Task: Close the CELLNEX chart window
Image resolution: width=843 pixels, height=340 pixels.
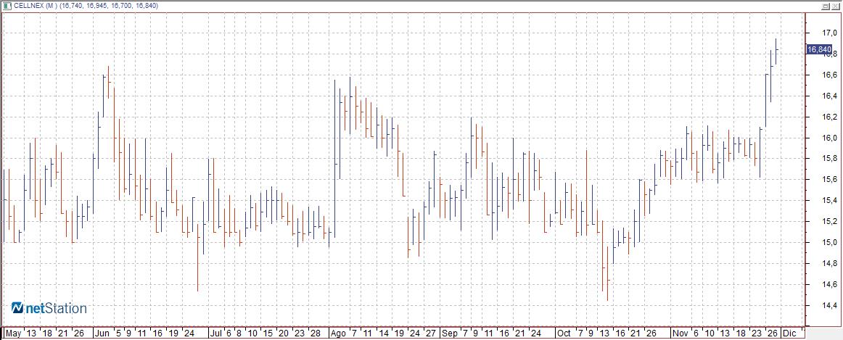Action: (x=836, y=5)
